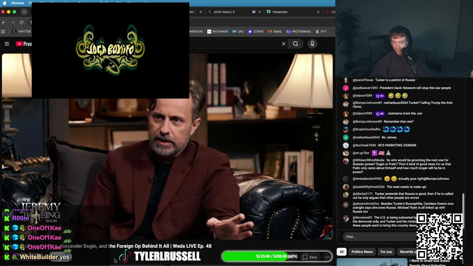Viewport: 473px width, 266px height.
Task: Go back in Chrome history
Action: point(4,23)
